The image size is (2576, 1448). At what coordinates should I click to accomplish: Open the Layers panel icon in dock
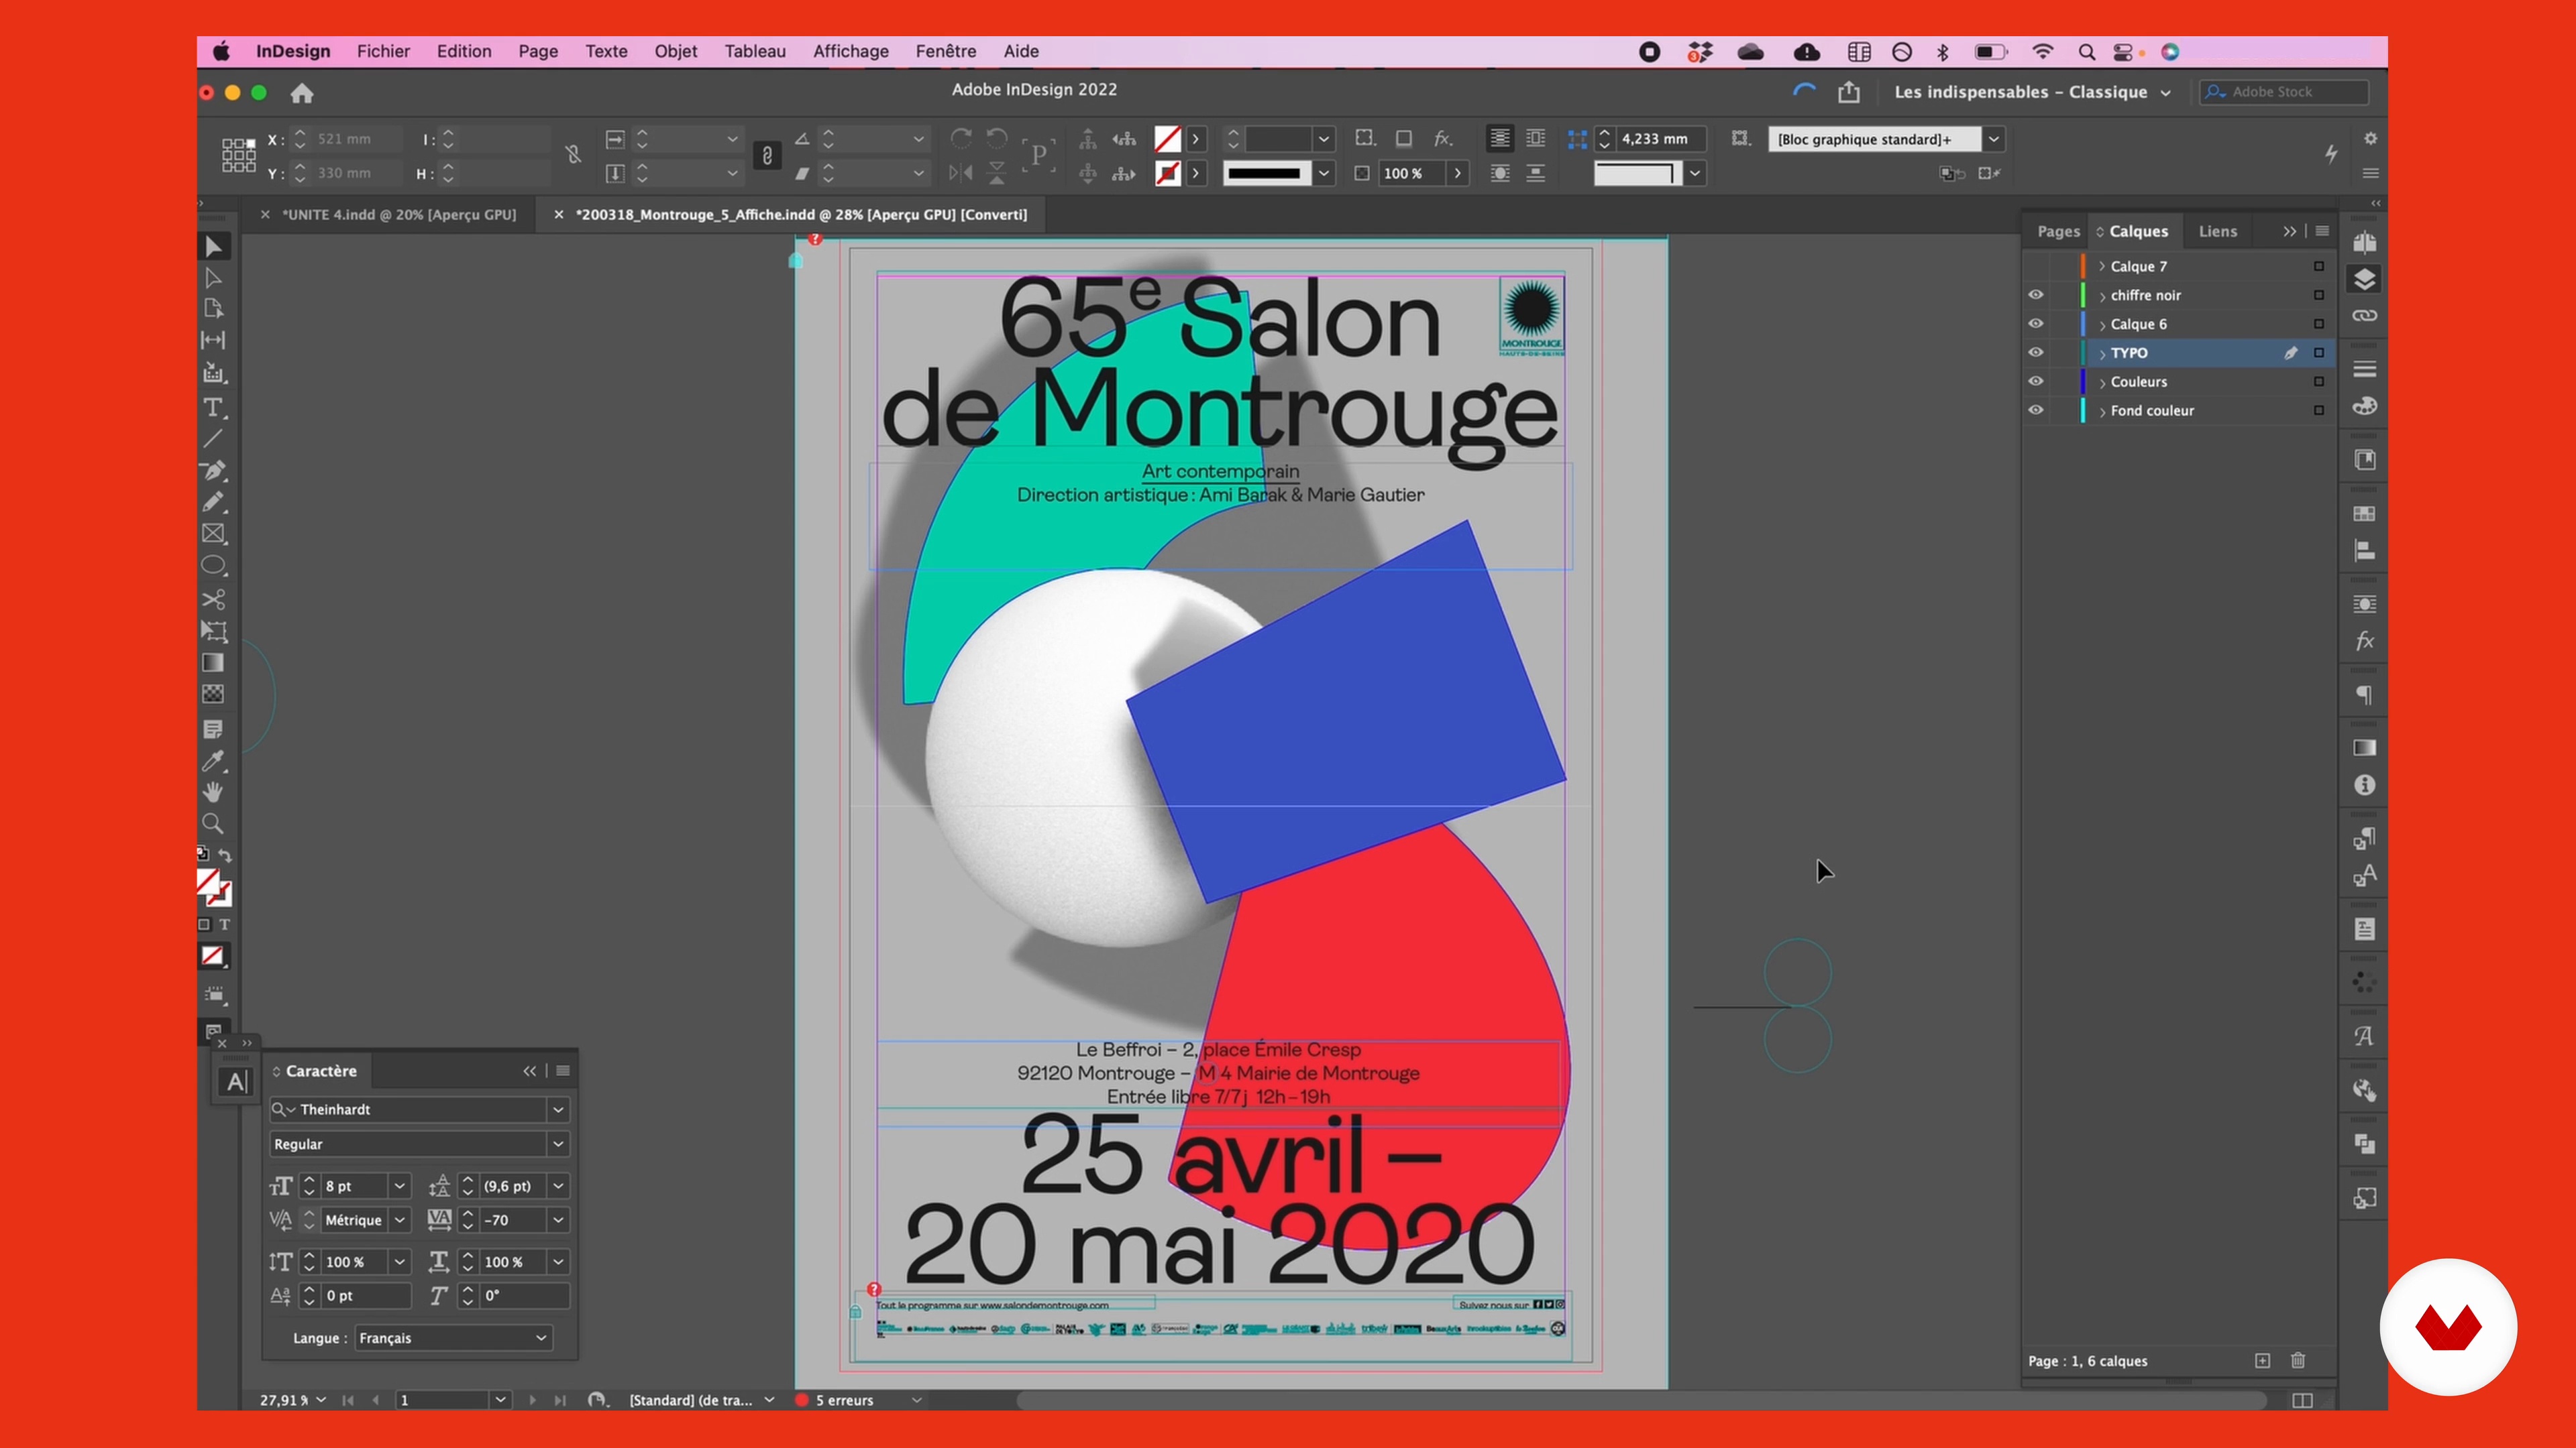point(2365,280)
